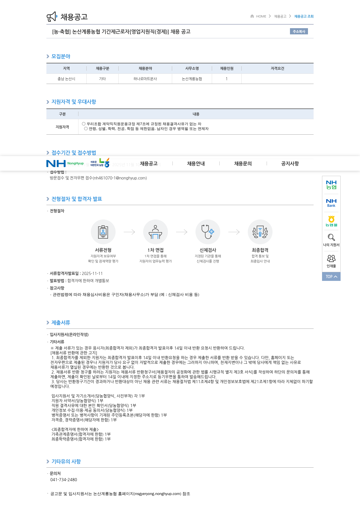Screen dimensions: 360x515
Task: Click the 지원자격 row label
Action: [x=62, y=127]
